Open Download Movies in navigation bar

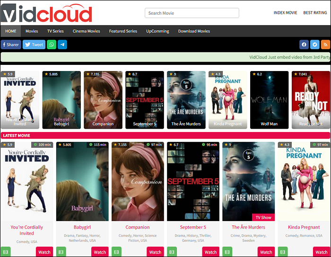194,31
